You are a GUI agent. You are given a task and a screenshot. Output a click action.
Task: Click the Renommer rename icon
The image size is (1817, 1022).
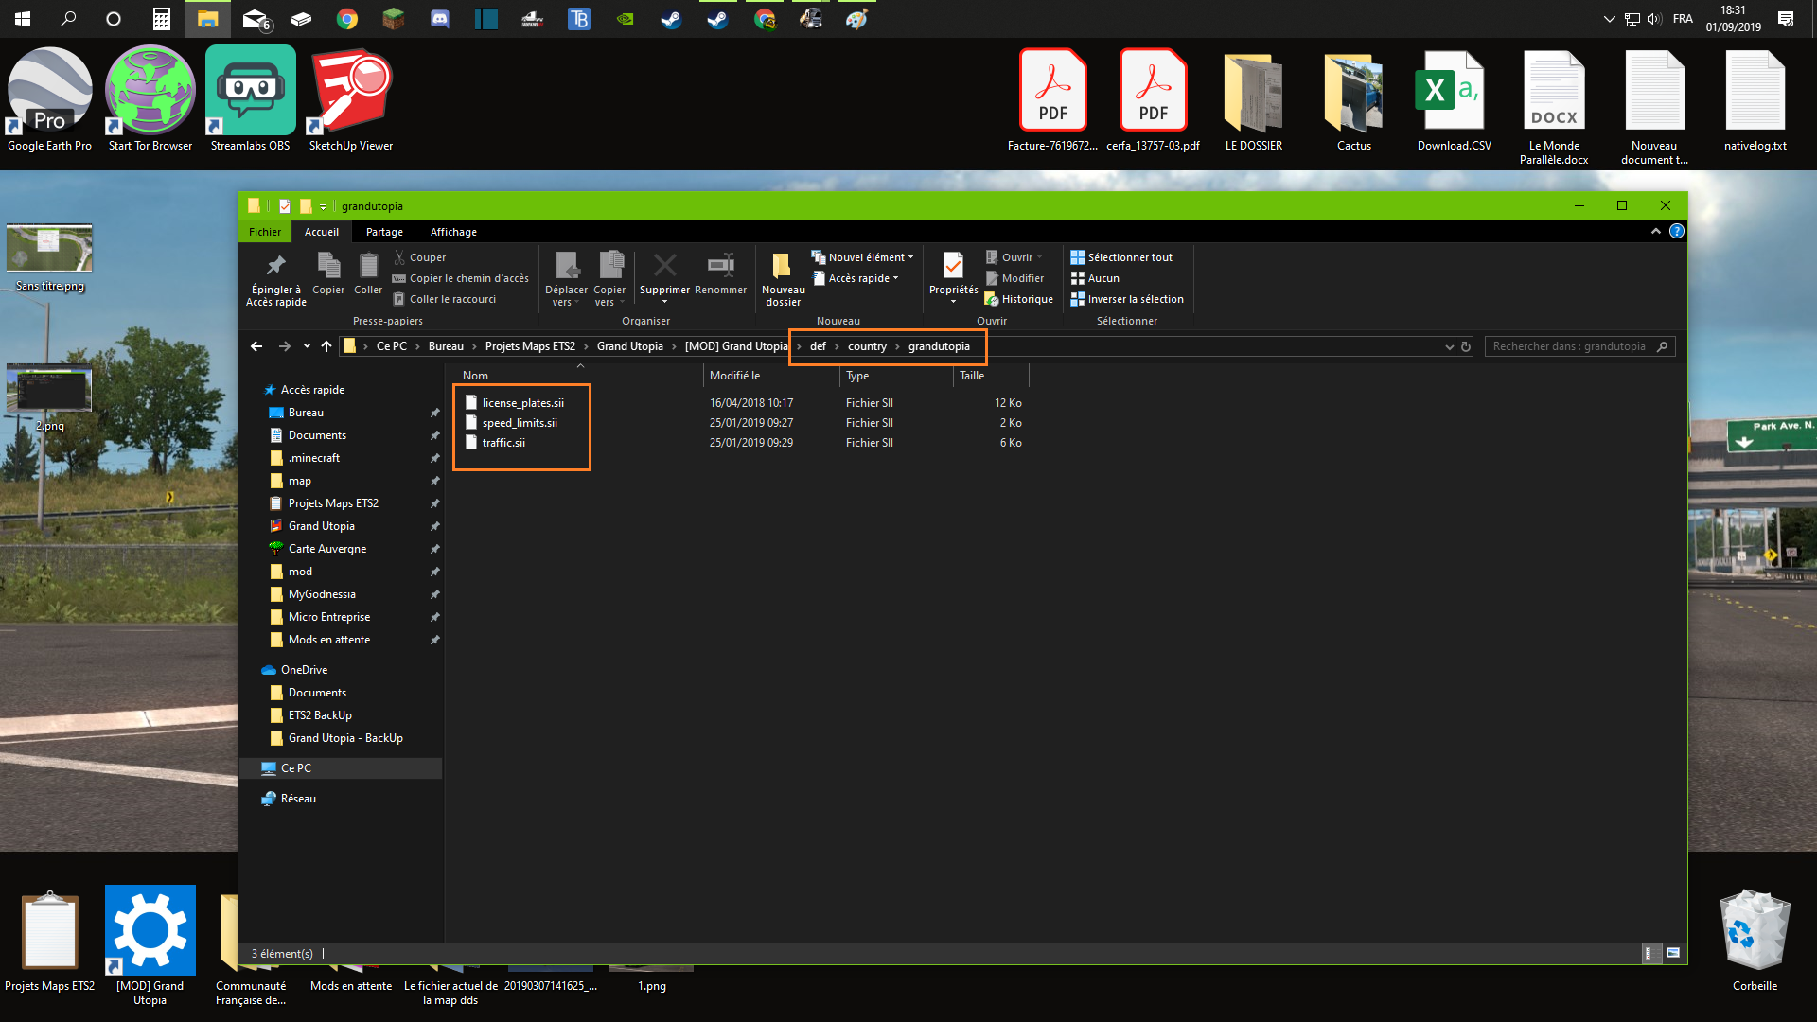(x=720, y=266)
